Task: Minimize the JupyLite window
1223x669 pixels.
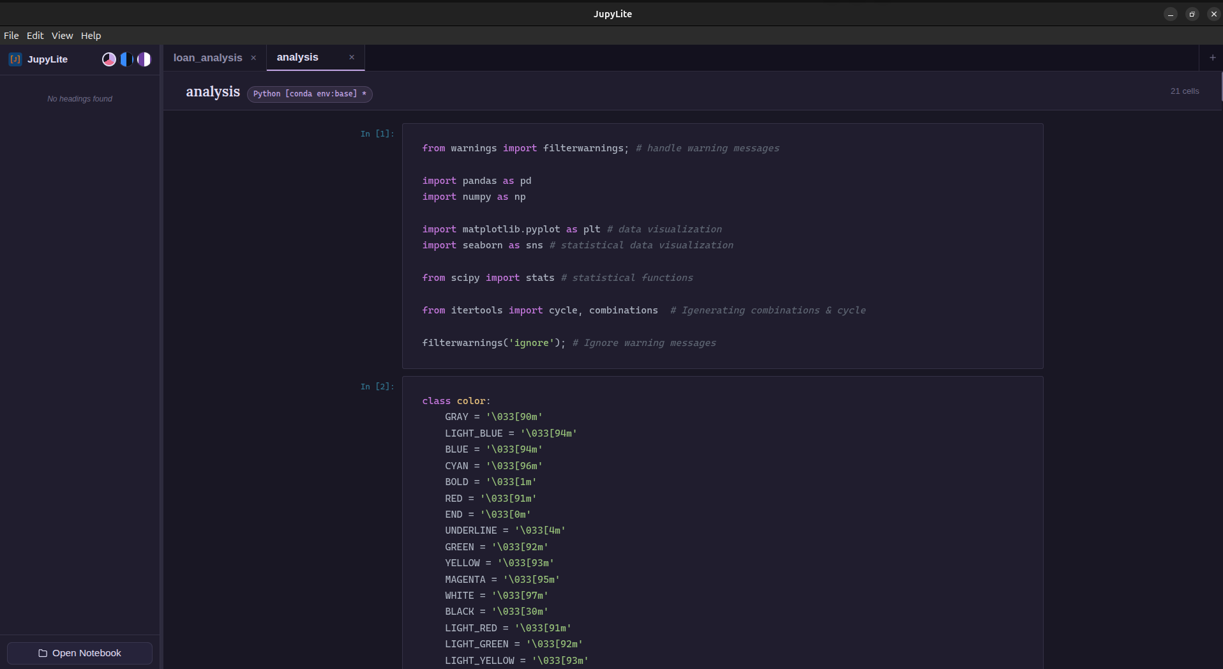Action: (1169, 13)
